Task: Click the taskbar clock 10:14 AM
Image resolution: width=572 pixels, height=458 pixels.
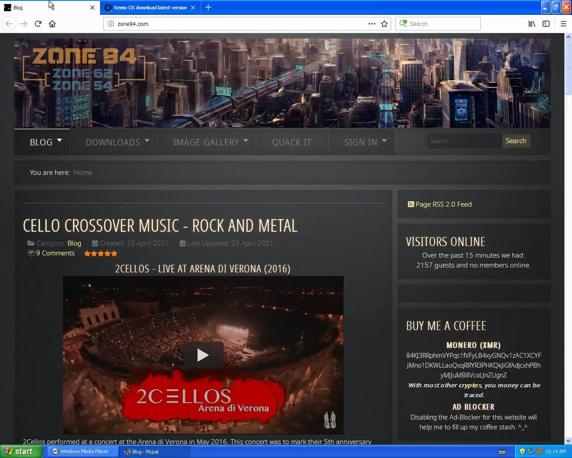Action: tap(555, 451)
